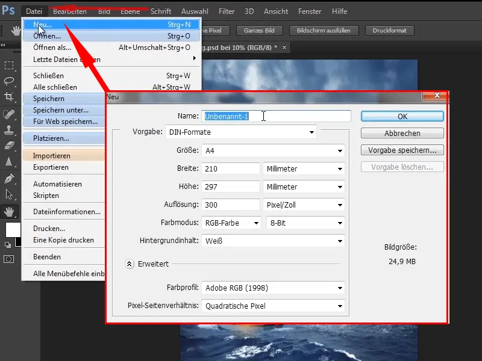Choose Öffnen... menu entry
482x361 pixels.
tap(111, 36)
